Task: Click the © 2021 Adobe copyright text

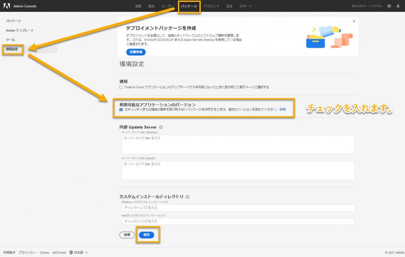Action: pos(395,253)
